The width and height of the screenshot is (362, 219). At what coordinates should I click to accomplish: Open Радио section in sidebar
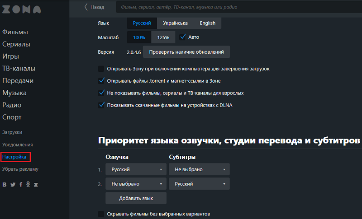[x=12, y=105]
